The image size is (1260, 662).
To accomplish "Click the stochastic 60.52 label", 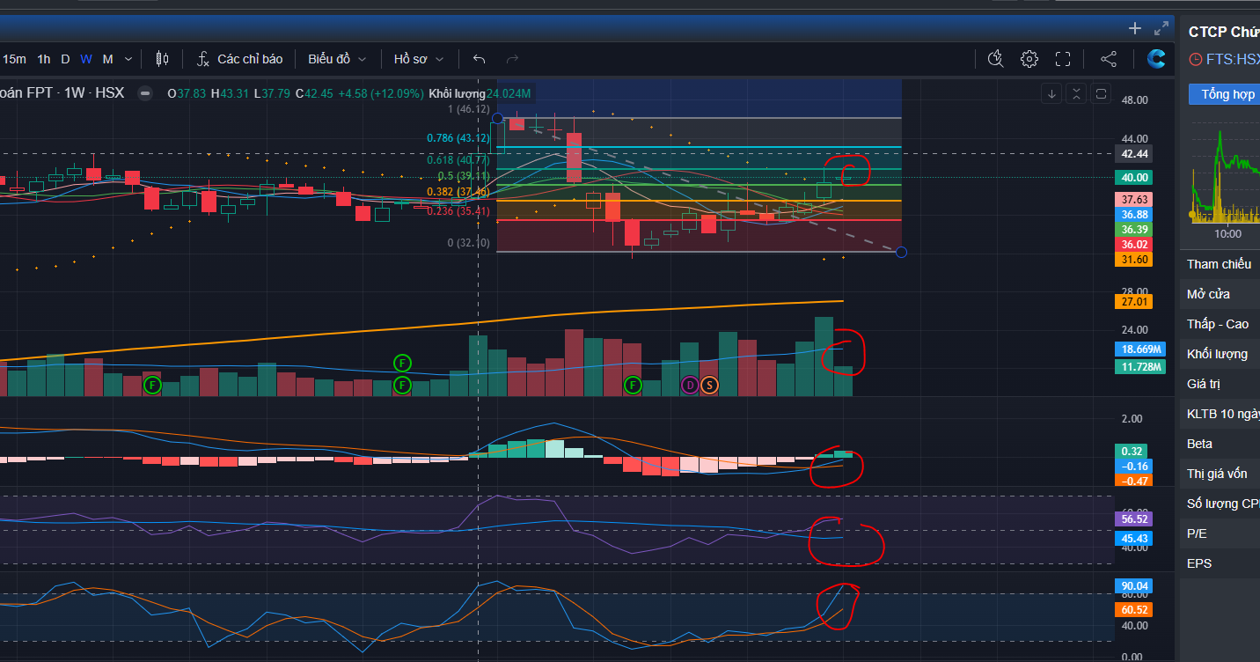I will (x=1132, y=609).
